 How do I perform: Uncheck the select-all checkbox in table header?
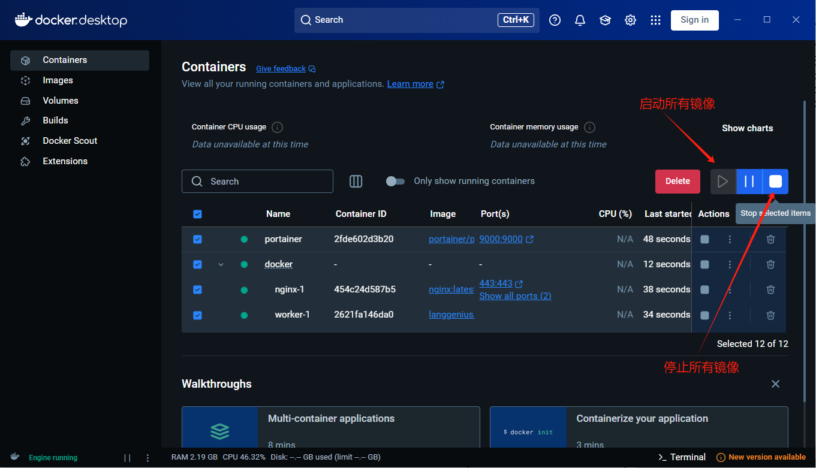[x=197, y=213]
